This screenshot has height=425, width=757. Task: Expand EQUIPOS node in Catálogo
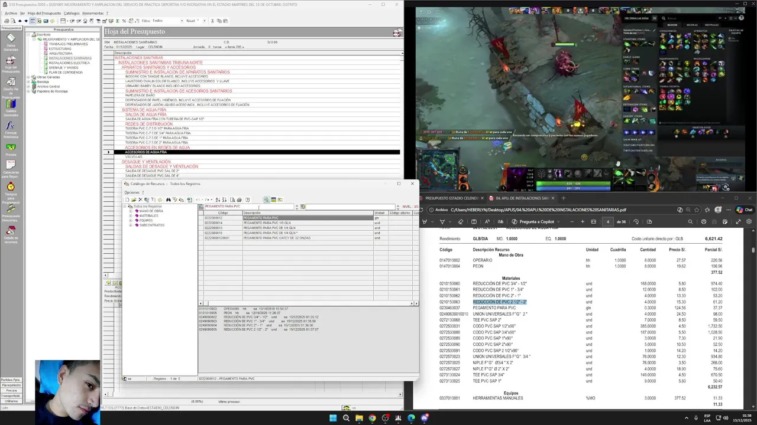pos(131,221)
